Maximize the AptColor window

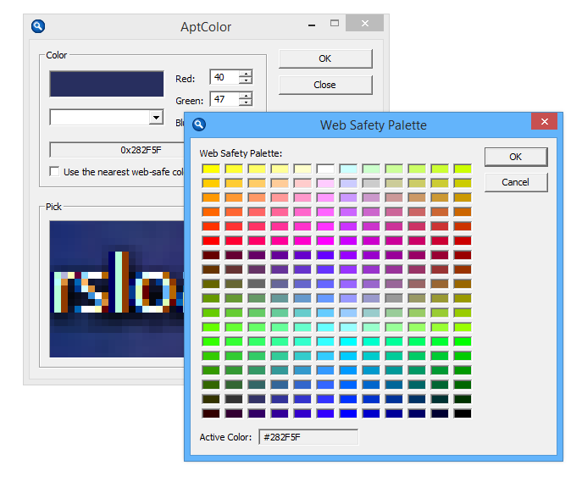coord(335,23)
